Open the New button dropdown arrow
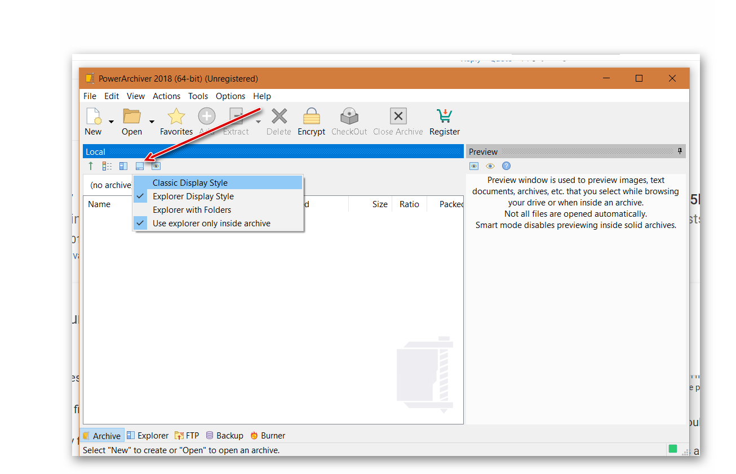The image size is (736, 474). coord(111,122)
